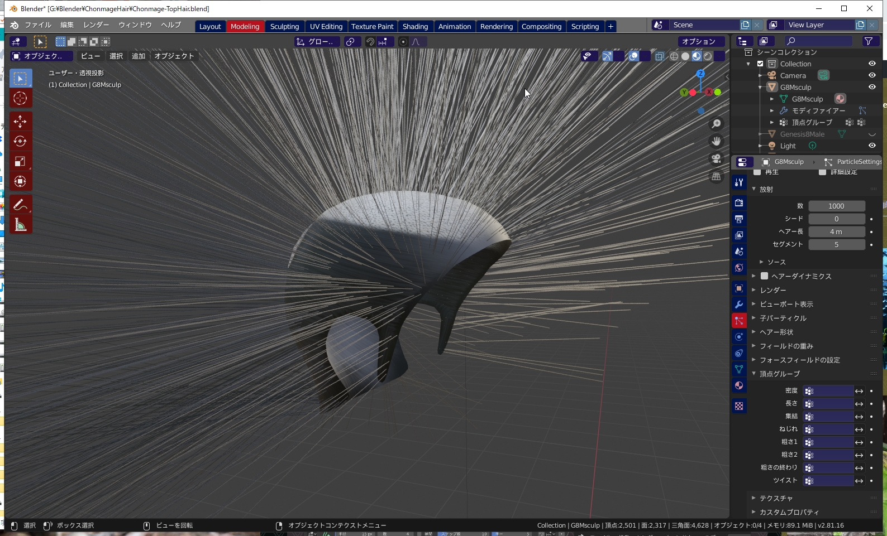Click the camera view icon in viewport
The height and width of the screenshot is (536, 887).
[716, 159]
